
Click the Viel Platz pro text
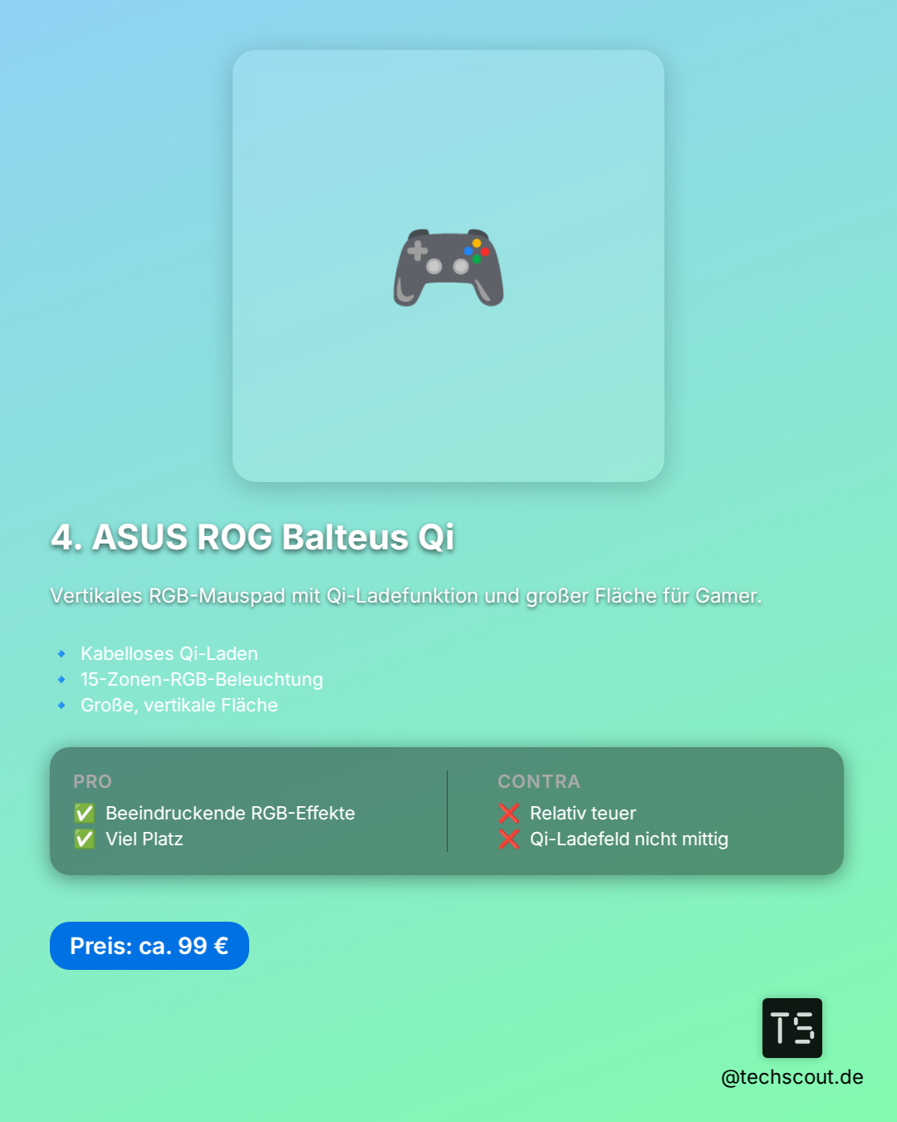coord(145,839)
